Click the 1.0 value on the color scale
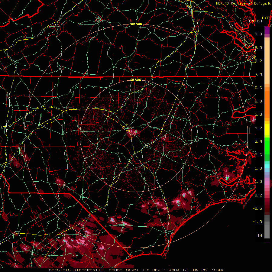The width and height of the screenshot is (272, 272). coord(258,182)
